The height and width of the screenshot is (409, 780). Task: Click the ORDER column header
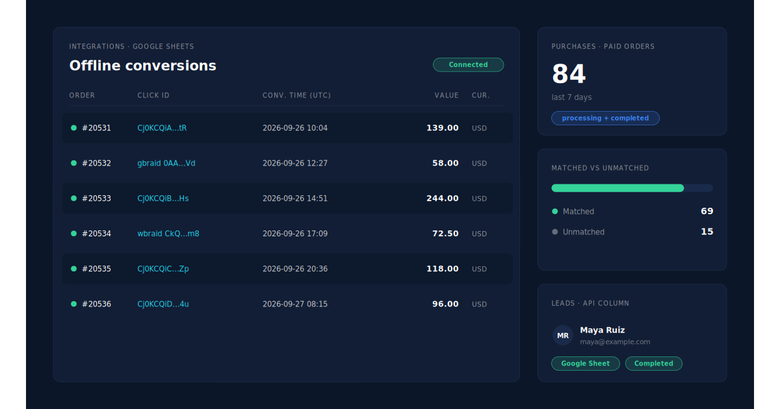[83, 95]
